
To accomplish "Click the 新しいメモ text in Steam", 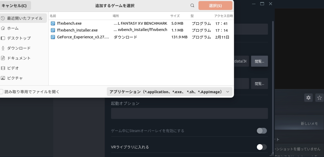I will [309, 123].
